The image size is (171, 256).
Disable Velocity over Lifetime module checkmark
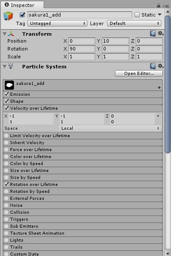click(7, 108)
